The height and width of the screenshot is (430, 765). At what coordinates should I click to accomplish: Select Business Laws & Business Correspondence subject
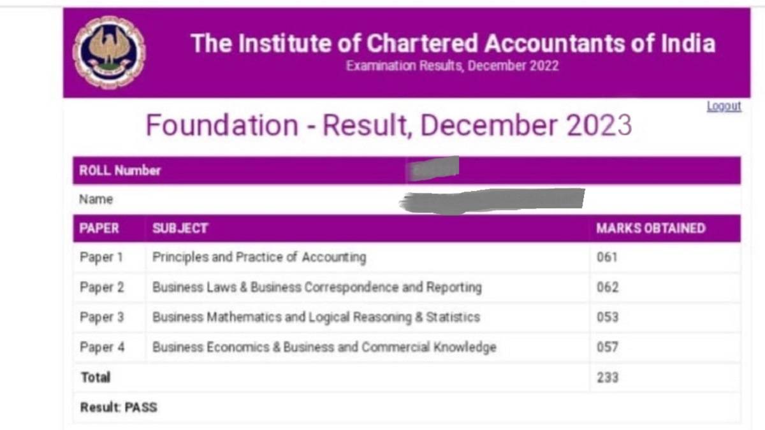[316, 287]
